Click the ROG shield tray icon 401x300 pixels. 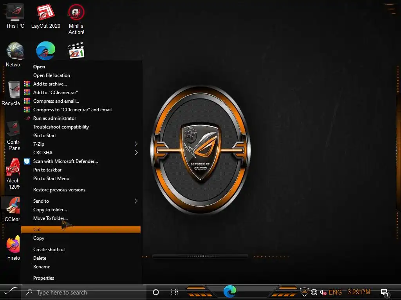tap(304, 291)
